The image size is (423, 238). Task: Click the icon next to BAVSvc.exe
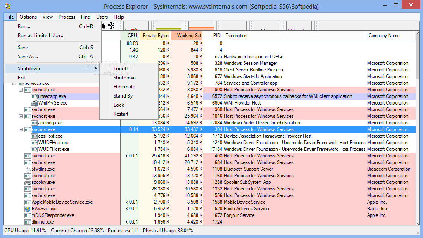[28, 209]
